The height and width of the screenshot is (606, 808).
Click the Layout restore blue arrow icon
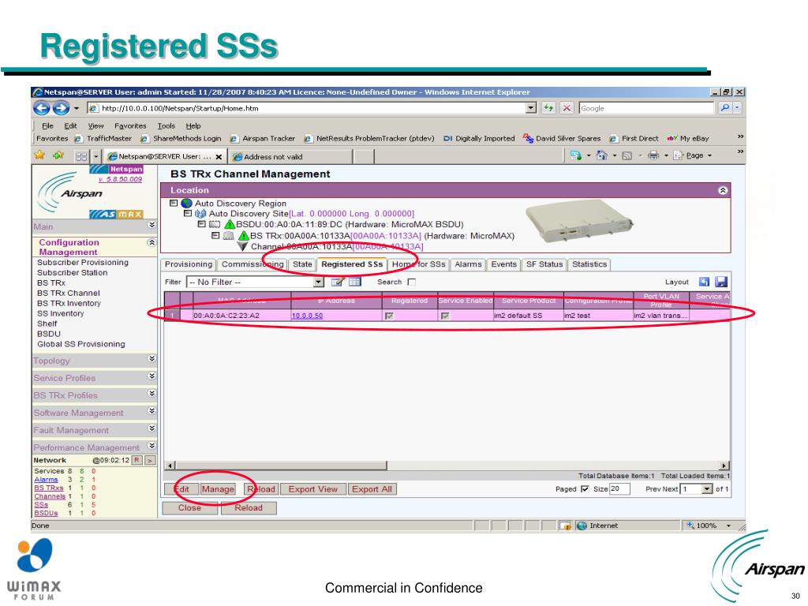pyautogui.click(x=704, y=282)
